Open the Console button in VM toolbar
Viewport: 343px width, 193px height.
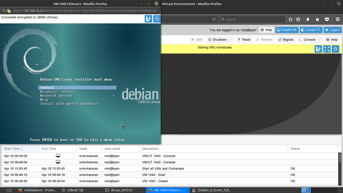coord(307,40)
